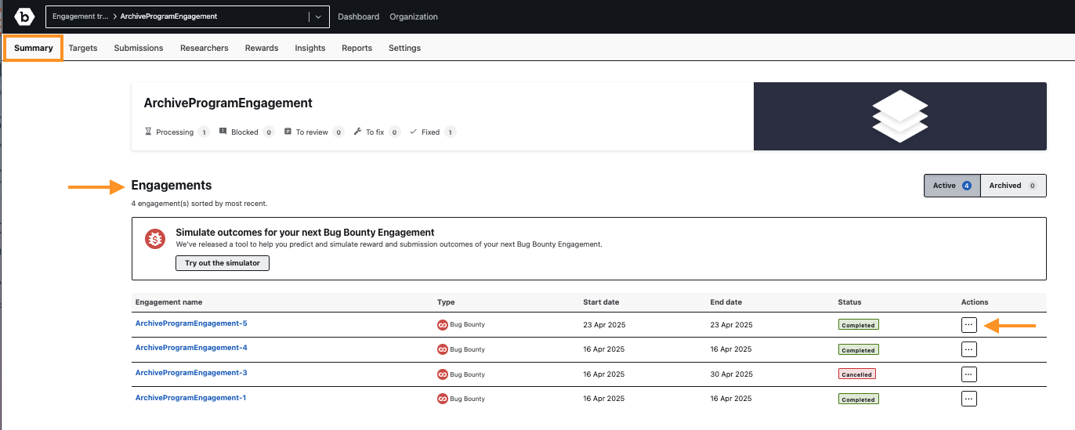Click the ArchiveProgramEngagement program title
This screenshot has width=1075, height=430.
point(228,103)
